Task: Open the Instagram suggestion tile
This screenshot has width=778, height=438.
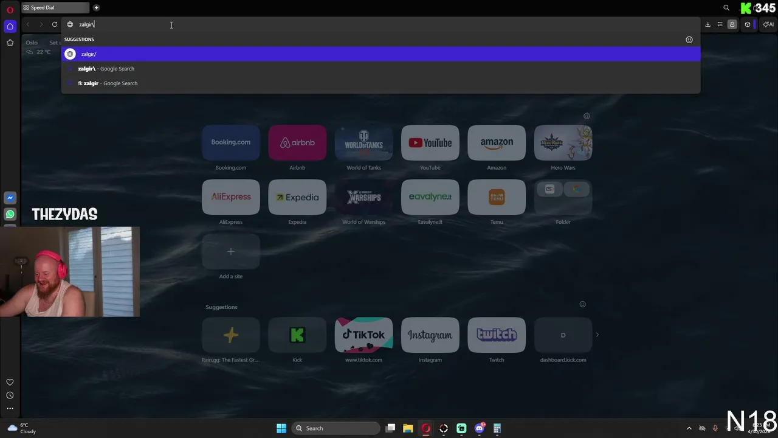Action: pyautogui.click(x=430, y=335)
